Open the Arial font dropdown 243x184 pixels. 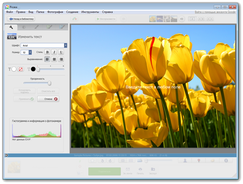(x=66, y=46)
